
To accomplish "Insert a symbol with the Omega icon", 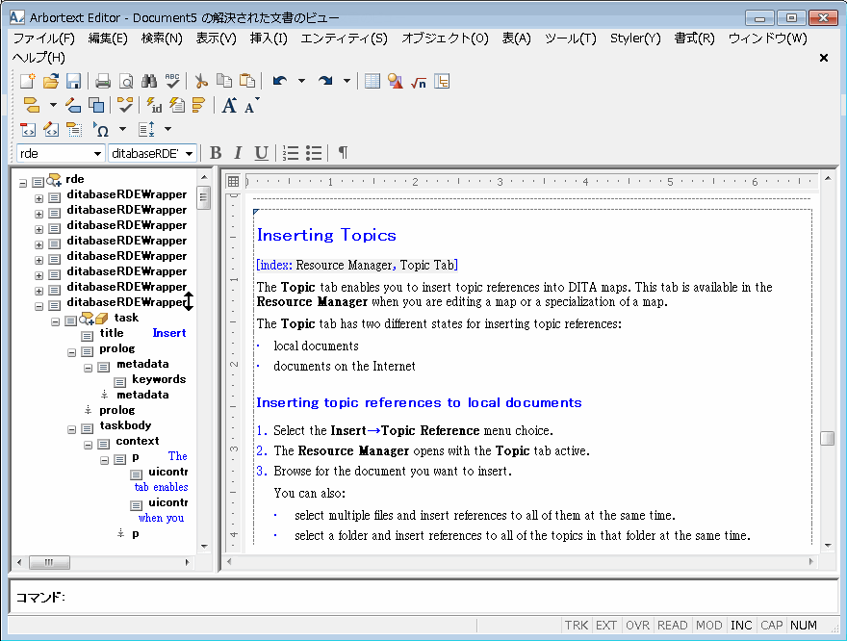I will tap(101, 129).
